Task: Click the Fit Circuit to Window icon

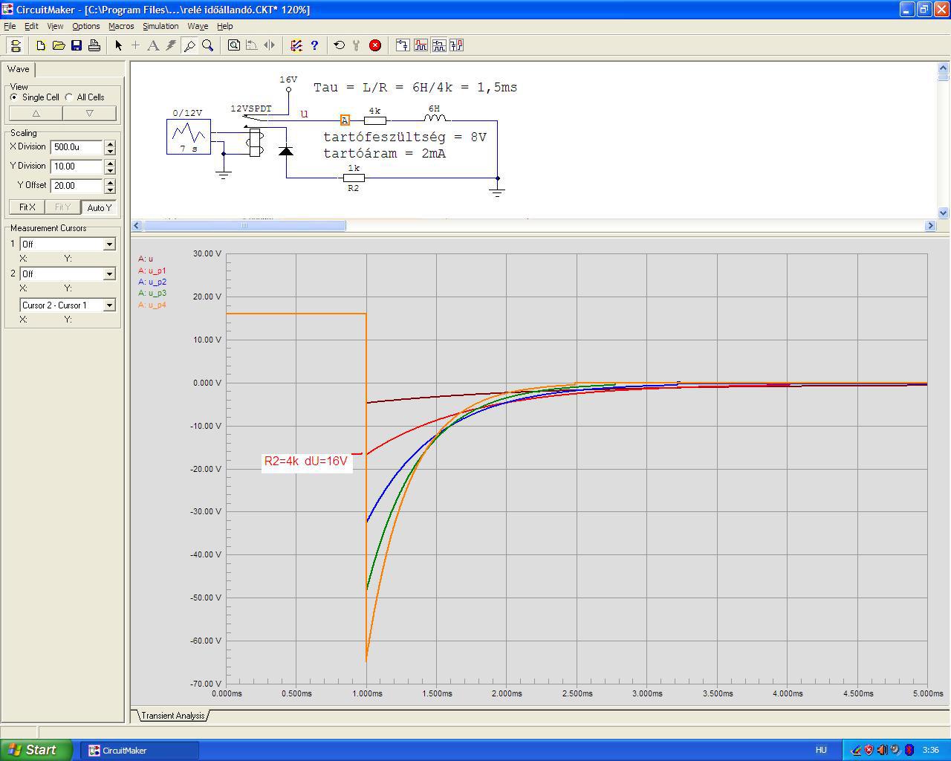Action: tap(234, 45)
